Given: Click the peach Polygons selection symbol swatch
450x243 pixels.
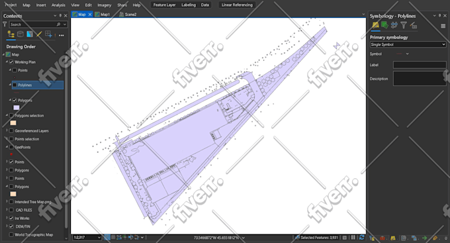Looking at the screenshot, I should pos(13,122).
